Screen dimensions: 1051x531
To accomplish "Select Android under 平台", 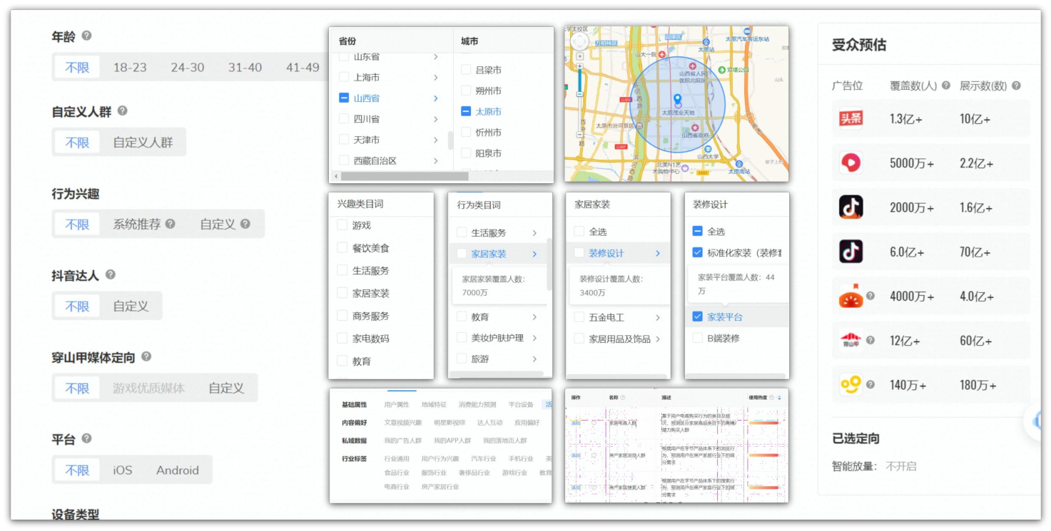I will [178, 470].
